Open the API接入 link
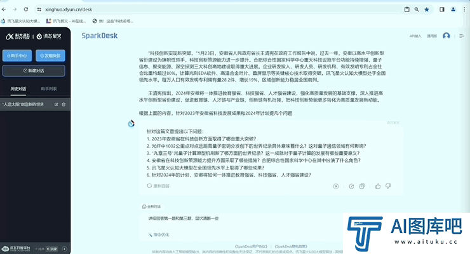Viewport: 470px width, 254px height. pyautogui.click(x=415, y=36)
